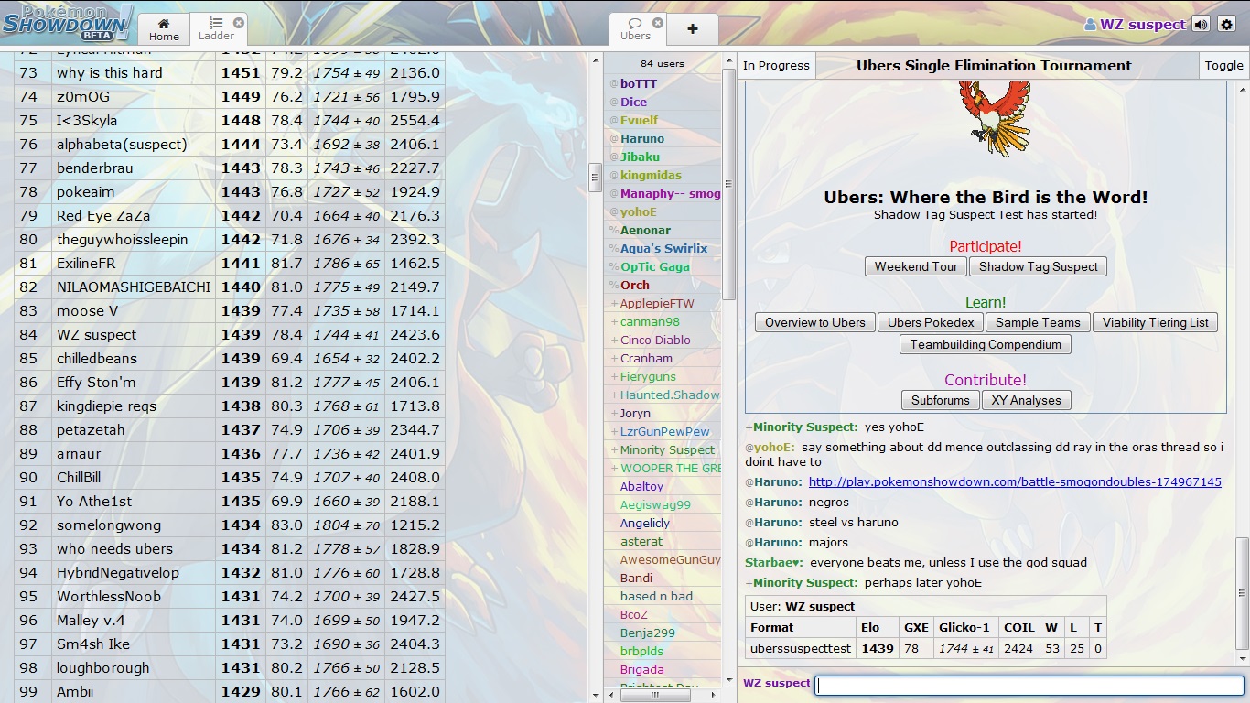Focus the chat message input field
Viewport: 1250px width, 703px height.
click(1029, 685)
